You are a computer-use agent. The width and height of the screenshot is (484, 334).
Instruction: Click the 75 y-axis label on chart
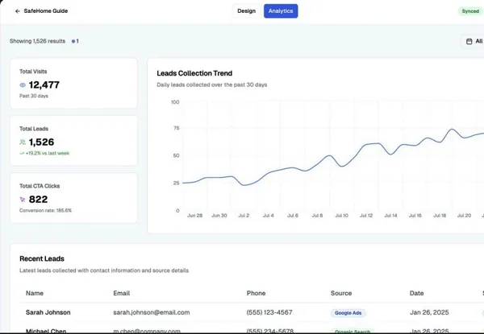(x=176, y=128)
